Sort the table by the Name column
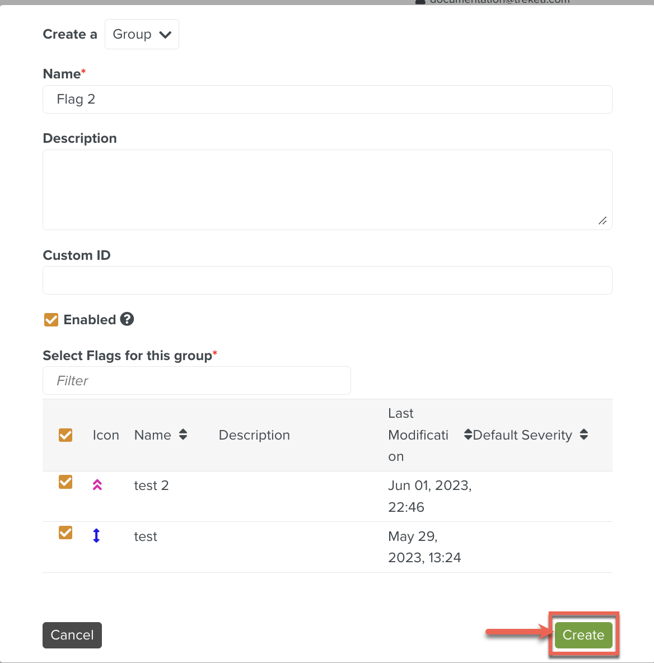 point(183,435)
